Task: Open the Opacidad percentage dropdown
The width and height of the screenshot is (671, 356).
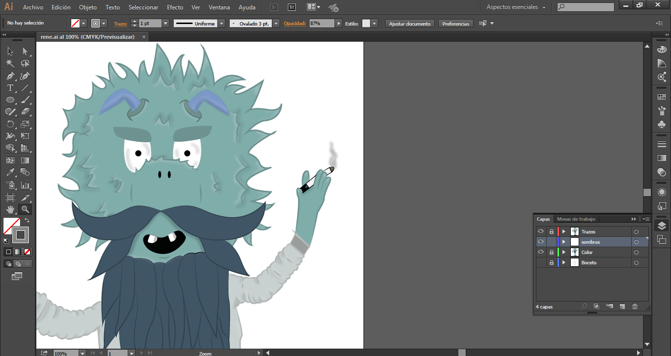Action: [x=338, y=24]
